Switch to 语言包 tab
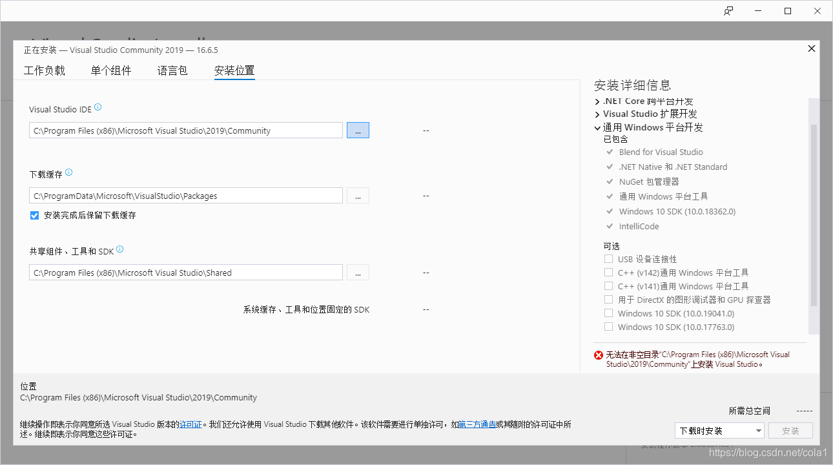833x465 pixels. point(172,71)
